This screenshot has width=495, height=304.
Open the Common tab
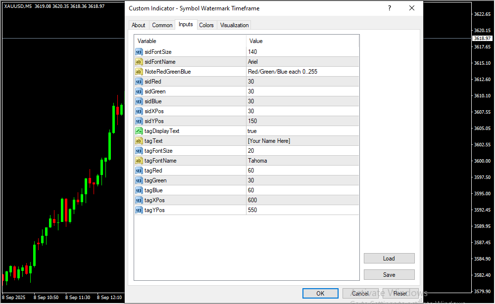click(162, 25)
